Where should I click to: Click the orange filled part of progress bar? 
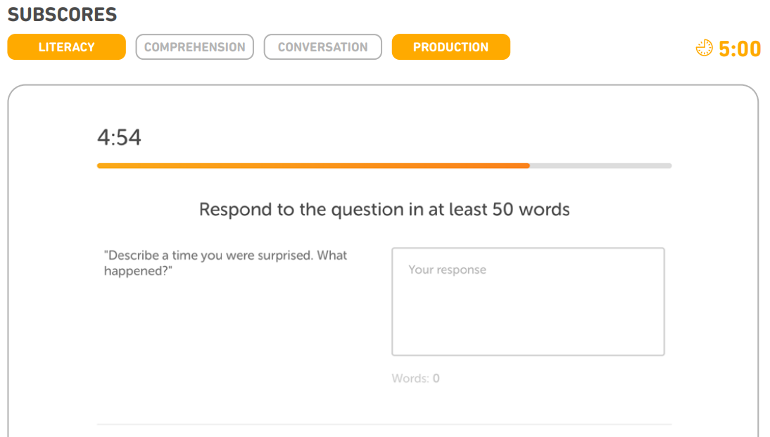pos(313,166)
